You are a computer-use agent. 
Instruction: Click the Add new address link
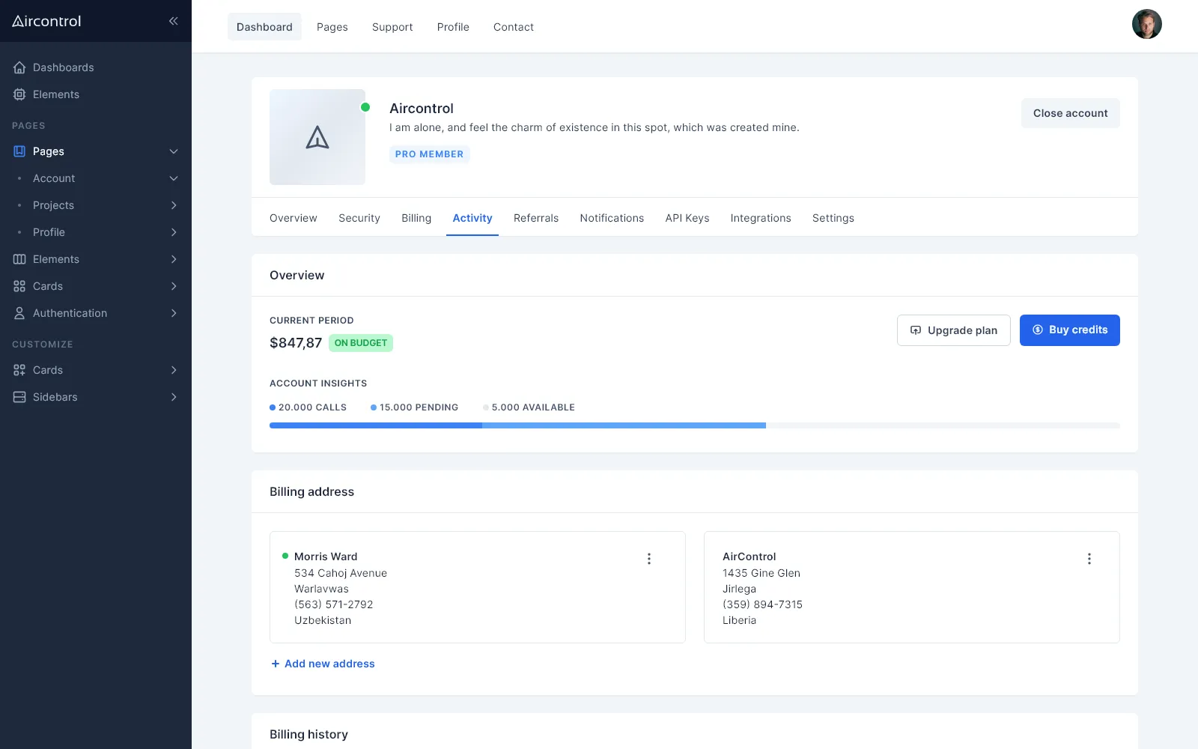coord(323,664)
